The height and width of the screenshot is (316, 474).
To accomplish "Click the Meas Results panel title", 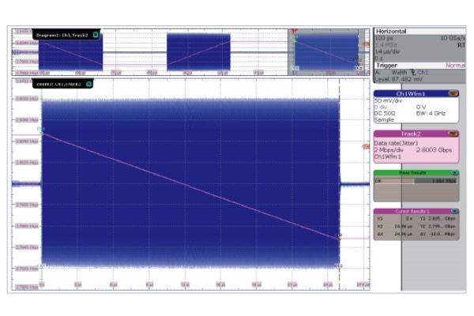I will 412,173.
